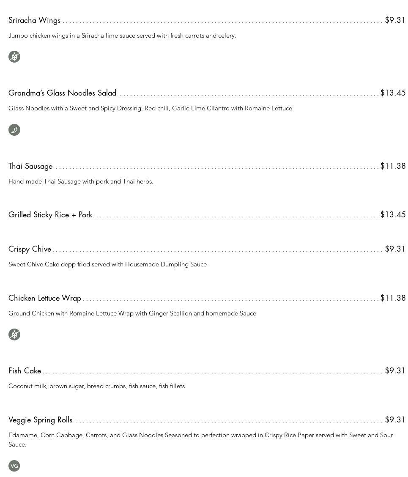The height and width of the screenshot is (477, 408).
Task: Click the $9.31 price for Sriracha Wings
Action: coord(395,20)
